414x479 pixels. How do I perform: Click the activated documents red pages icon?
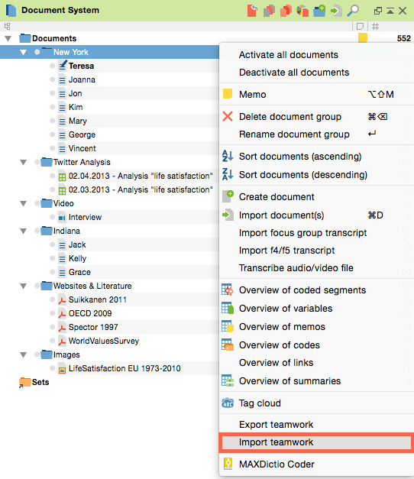[x=286, y=11]
